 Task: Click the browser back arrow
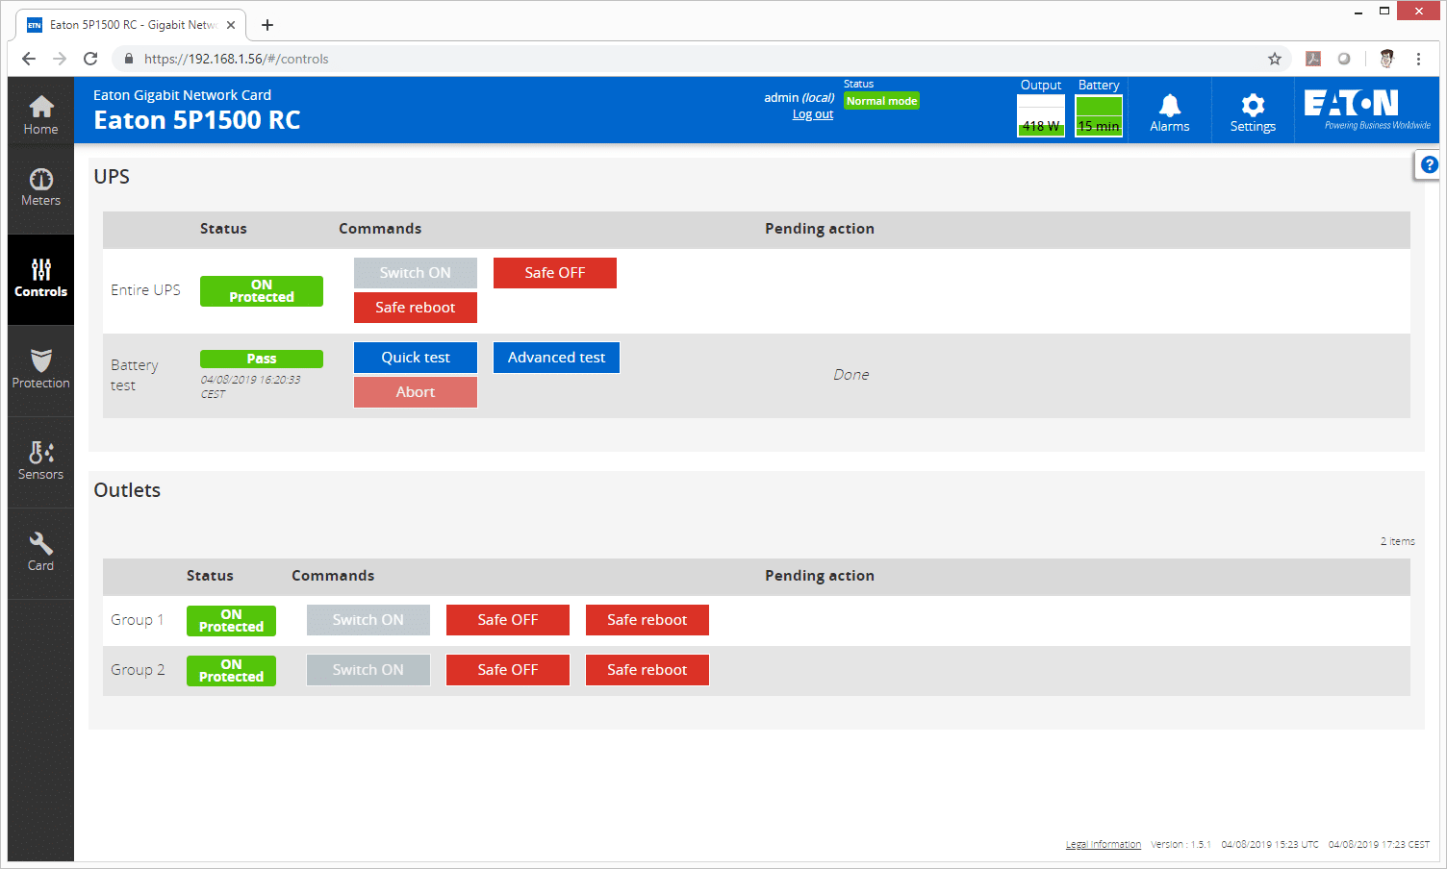point(29,59)
